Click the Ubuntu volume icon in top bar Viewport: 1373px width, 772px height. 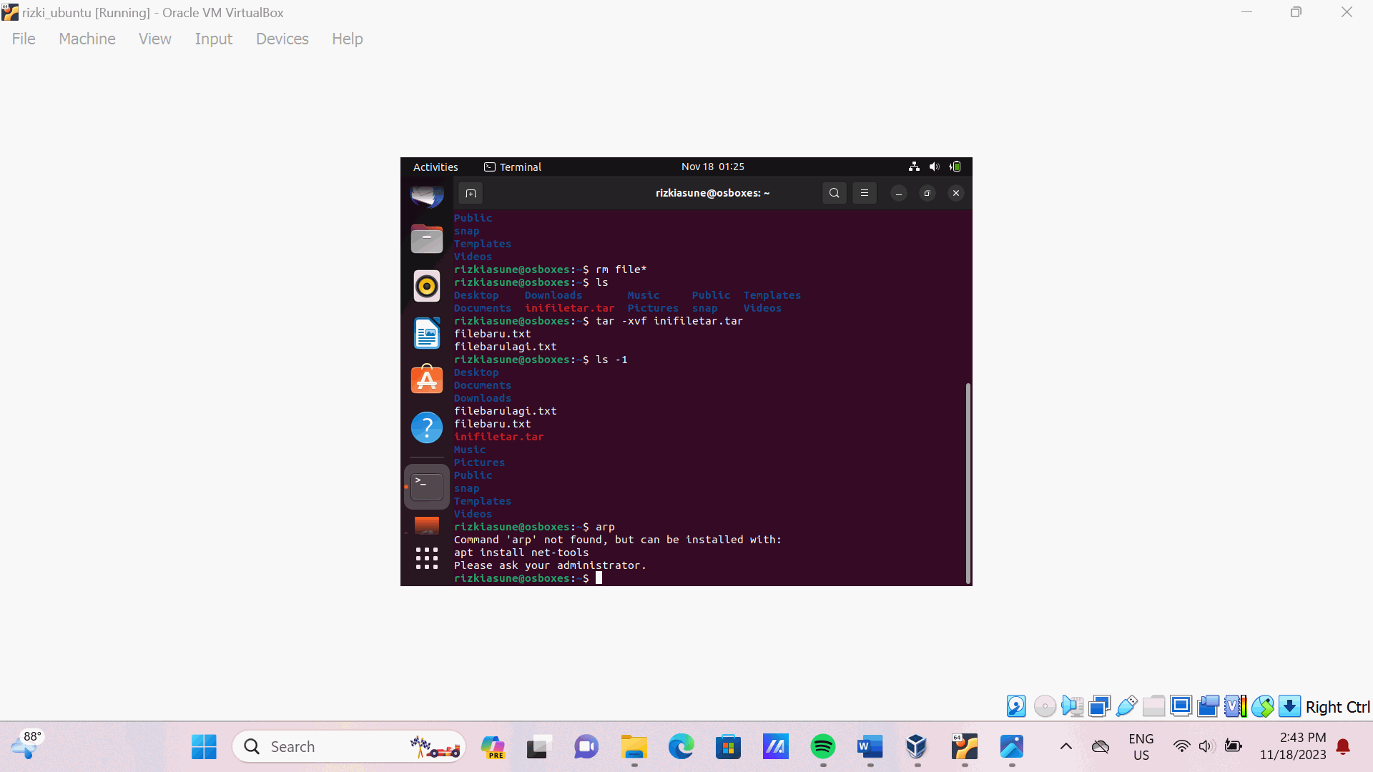pos(934,167)
